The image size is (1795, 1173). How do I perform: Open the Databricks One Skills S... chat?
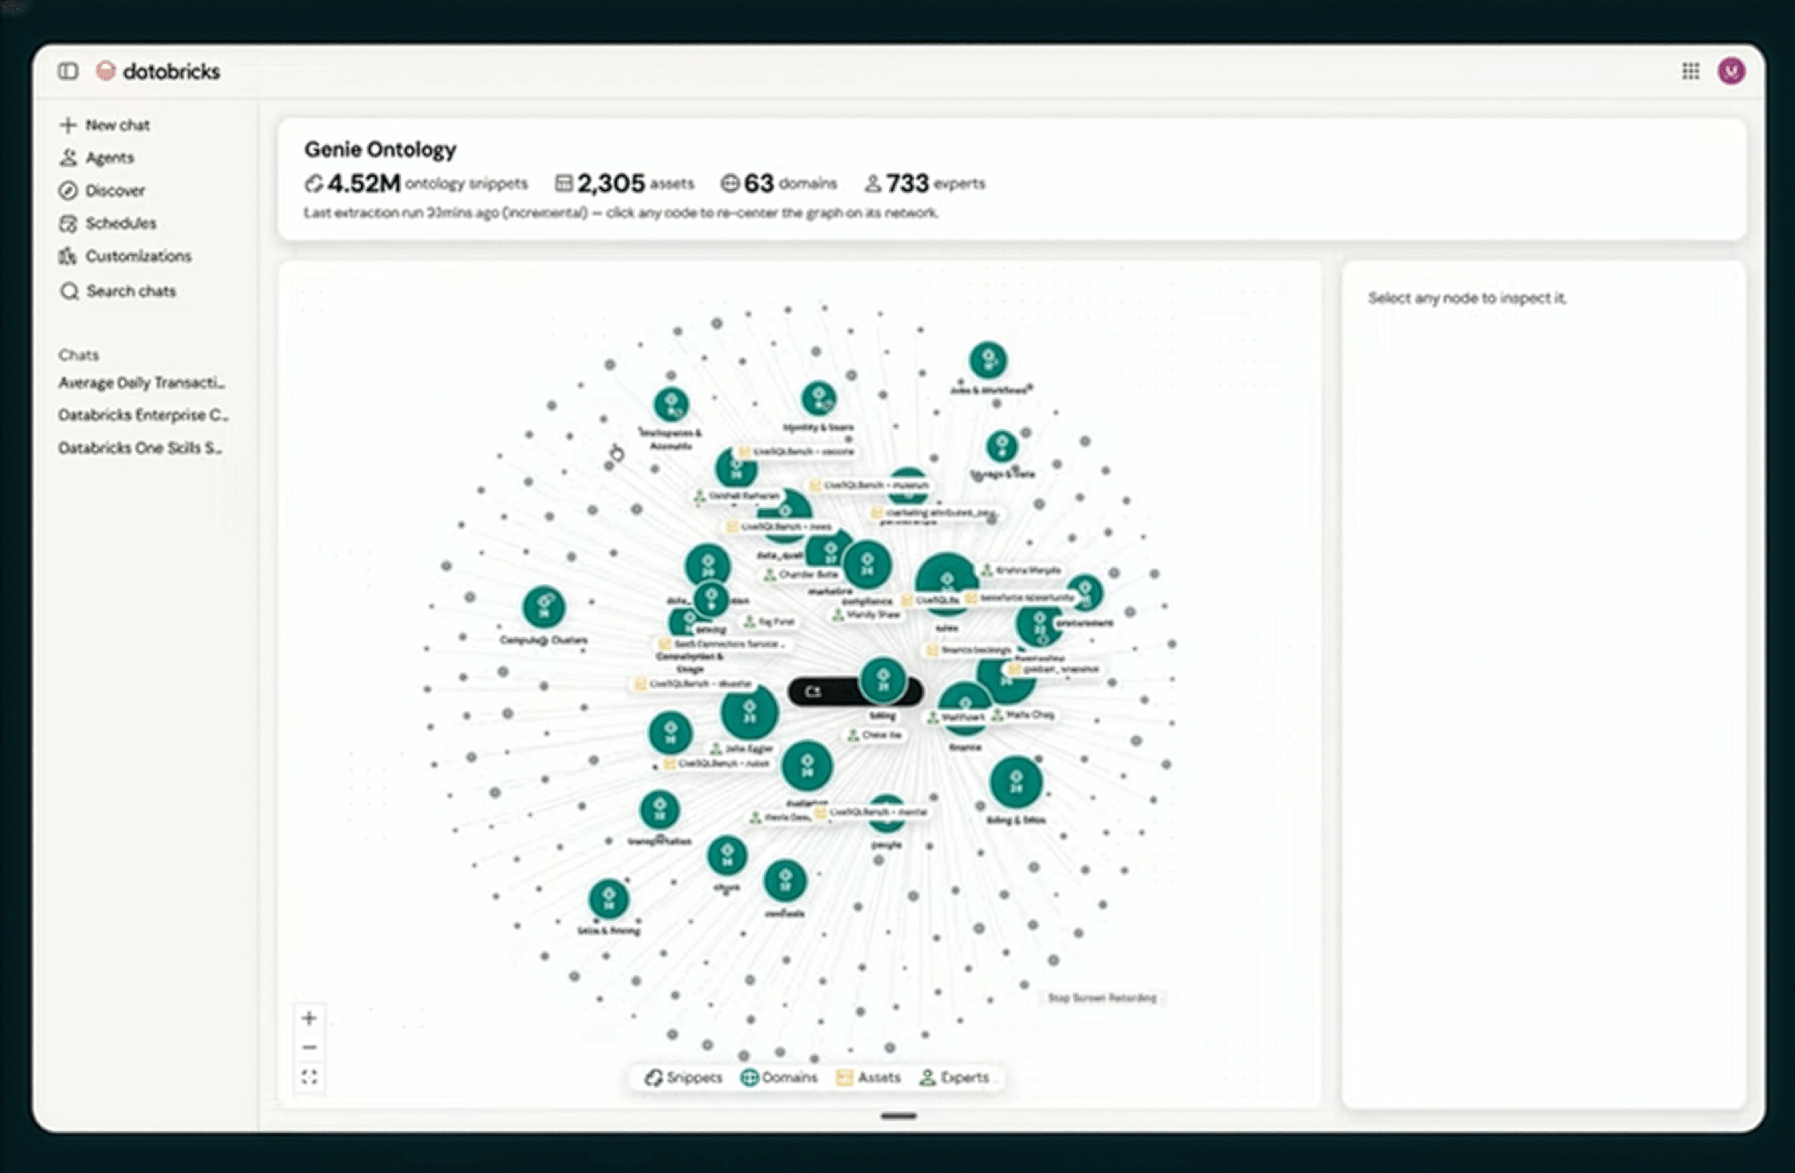[139, 448]
